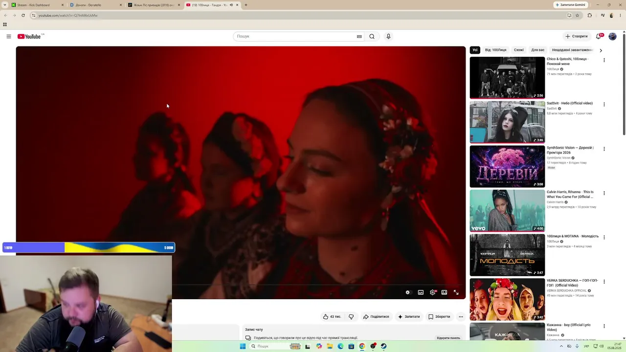Close the Kick Dashboard tab
The height and width of the screenshot is (352, 626).
point(63,5)
